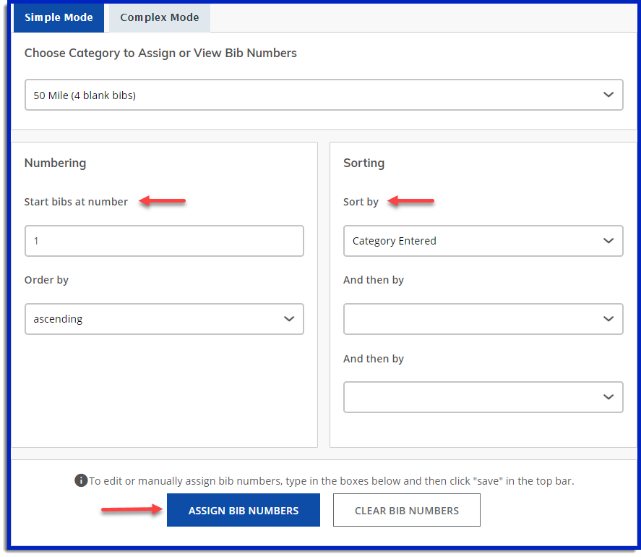Image resolution: width=641 pixels, height=557 pixels.
Task: Focus the 'Start bibs at number' input field
Action: (x=163, y=241)
